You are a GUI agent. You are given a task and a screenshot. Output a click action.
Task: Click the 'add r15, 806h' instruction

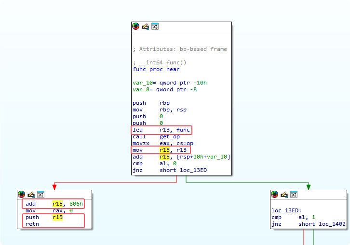pos(54,204)
